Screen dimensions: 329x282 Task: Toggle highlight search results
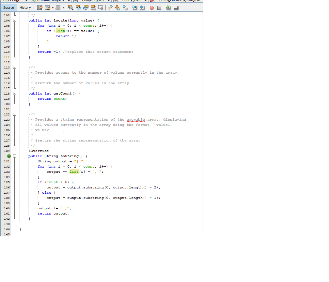[x=93, y=8]
